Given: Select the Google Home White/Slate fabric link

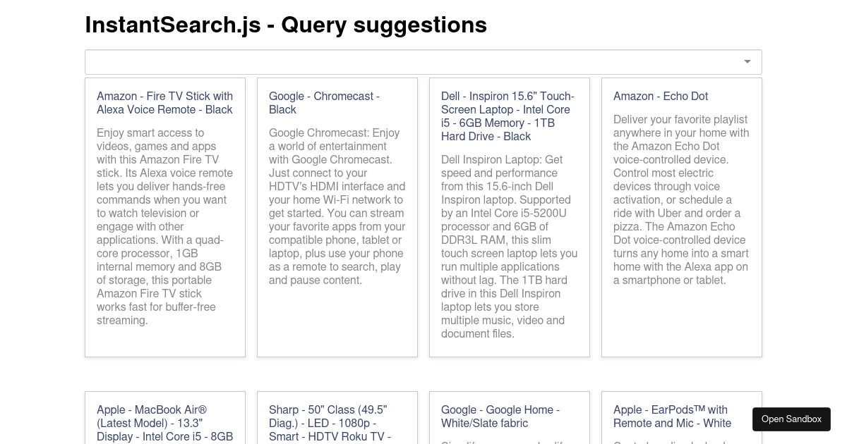Looking at the screenshot, I should pyautogui.click(x=500, y=417).
